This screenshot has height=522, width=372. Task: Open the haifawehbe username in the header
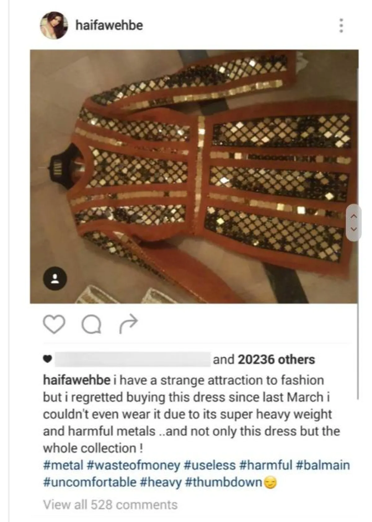coord(109,25)
